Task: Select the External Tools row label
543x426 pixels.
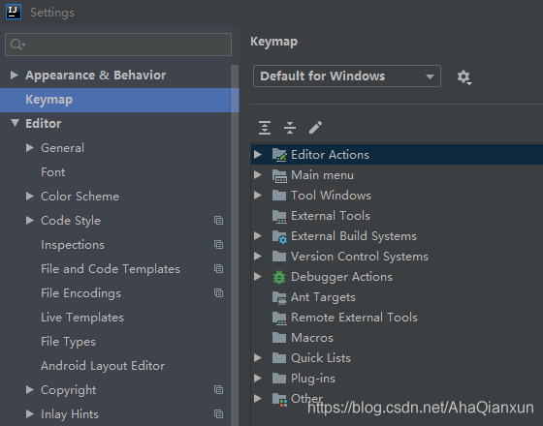Action: (331, 216)
